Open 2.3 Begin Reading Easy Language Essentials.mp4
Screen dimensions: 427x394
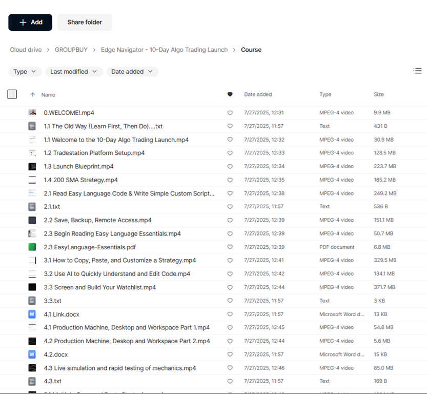(x=112, y=234)
